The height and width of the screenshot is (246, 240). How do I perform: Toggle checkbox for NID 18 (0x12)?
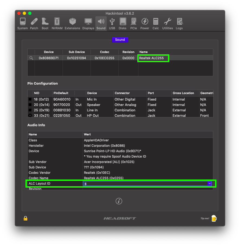[x=30, y=99]
